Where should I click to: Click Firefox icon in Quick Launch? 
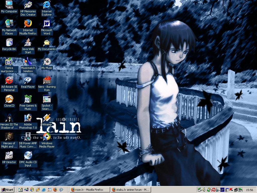pos(55,190)
